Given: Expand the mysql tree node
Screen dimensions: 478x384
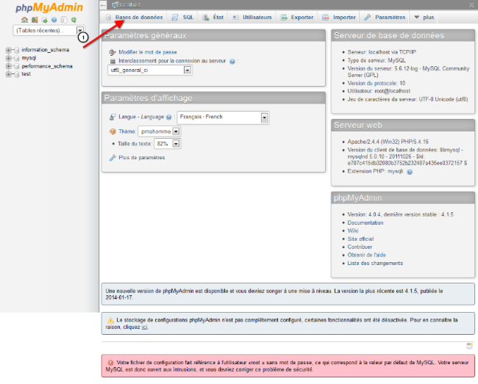Looking at the screenshot, I should pyautogui.click(x=9, y=58).
